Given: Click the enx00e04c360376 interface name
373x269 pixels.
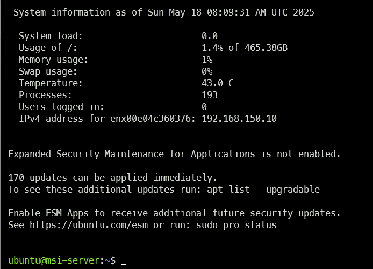Looking at the screenshot, I should 150,119.
